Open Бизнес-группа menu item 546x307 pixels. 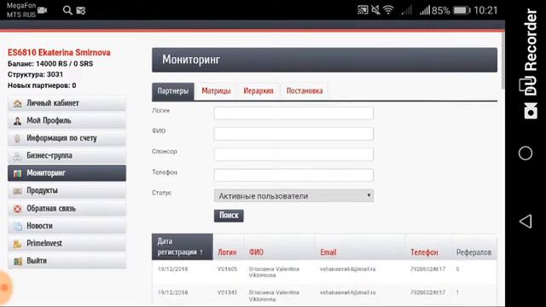coord(67,155)
